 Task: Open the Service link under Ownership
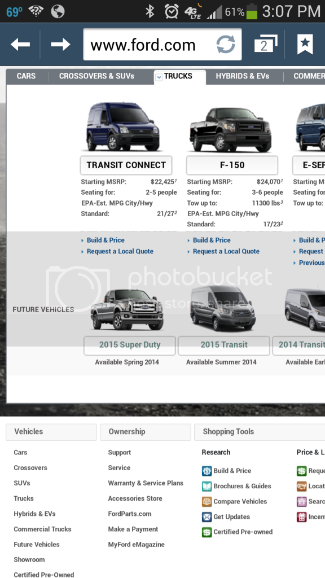click(119, 468)
